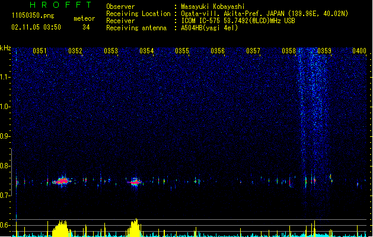Click the yellow intensity peak below the 0354 echo
This screenshot has width=373, height=237.
coord(135,228)
